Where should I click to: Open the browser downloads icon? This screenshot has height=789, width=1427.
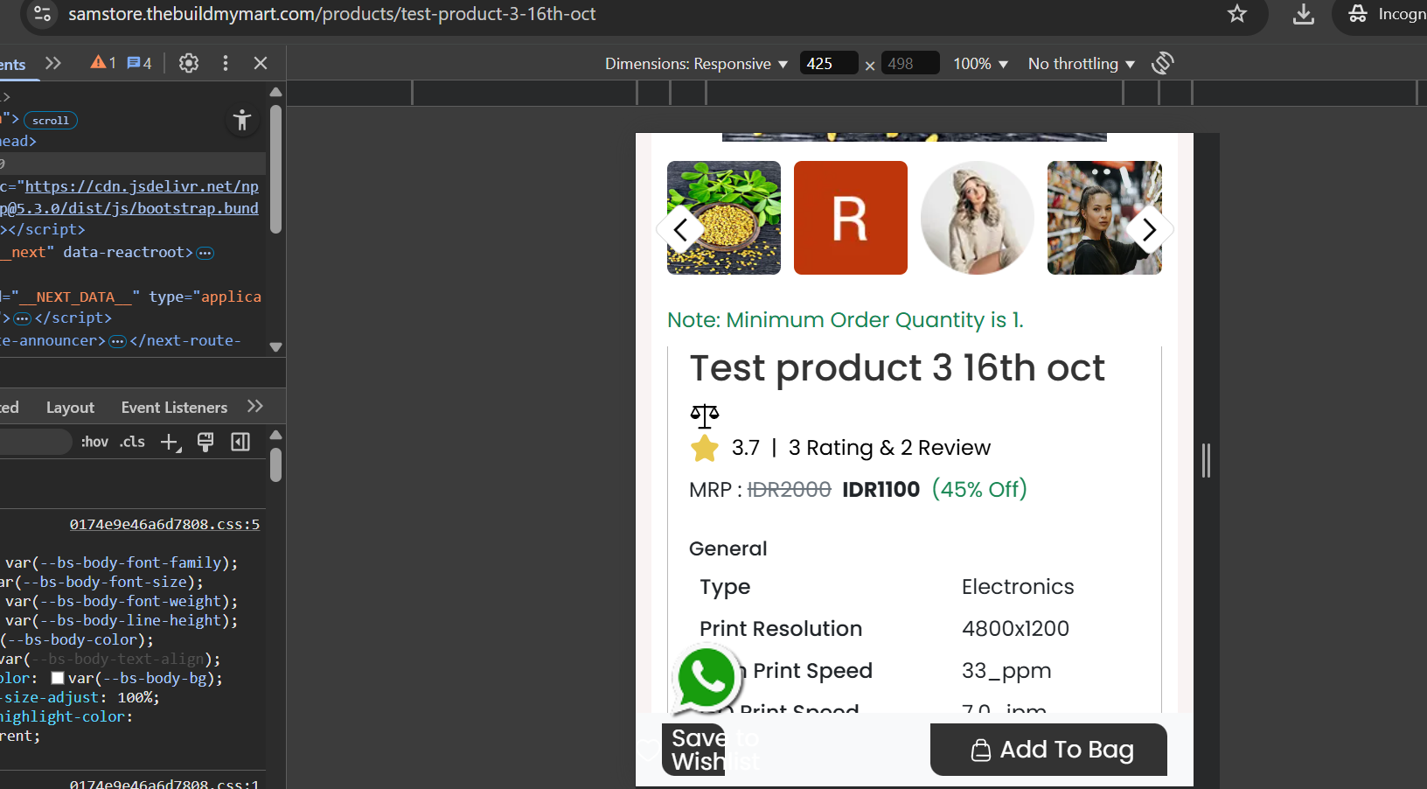(x=1303, y=14)
